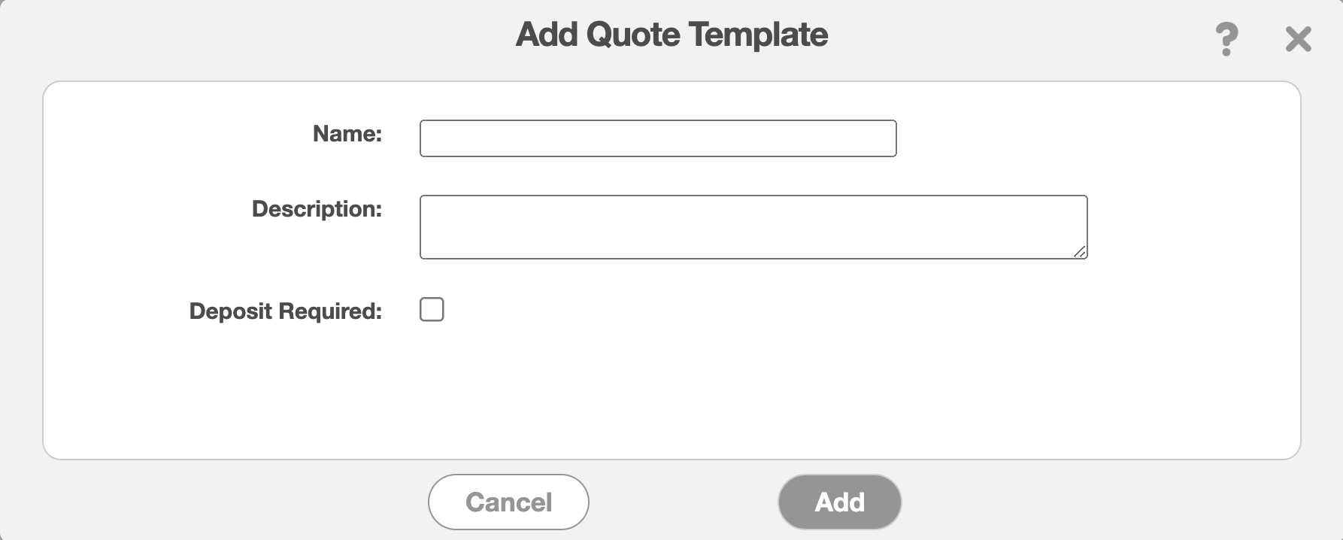Place cursor in the template Name box
This screenshot has height=540, width=1343.
point(657,138)
